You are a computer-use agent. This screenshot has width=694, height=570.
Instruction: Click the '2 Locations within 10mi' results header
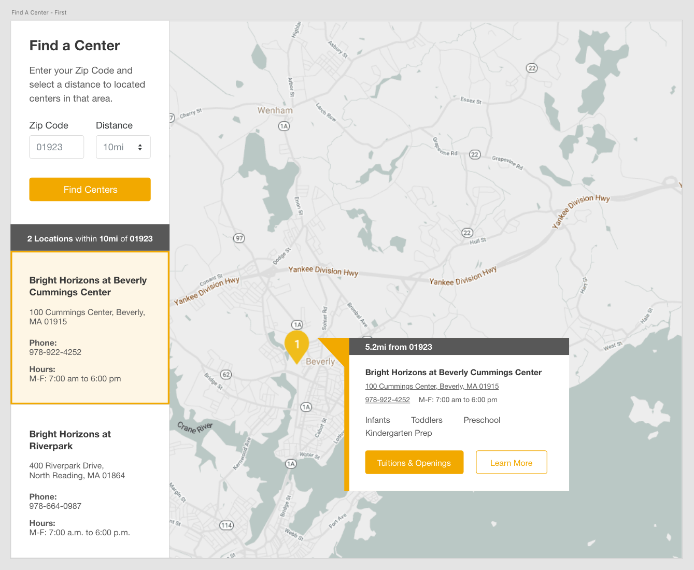pyautogui.click(x=90, y=238)
